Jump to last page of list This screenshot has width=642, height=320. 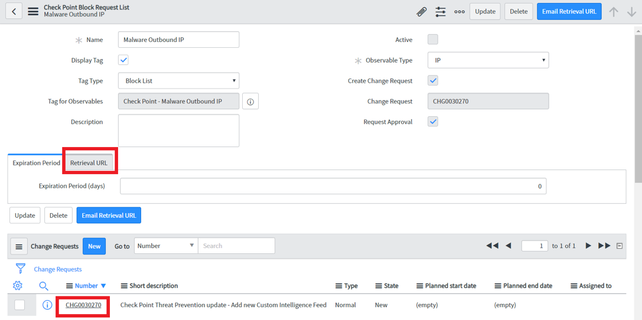(x=604, y=246)
